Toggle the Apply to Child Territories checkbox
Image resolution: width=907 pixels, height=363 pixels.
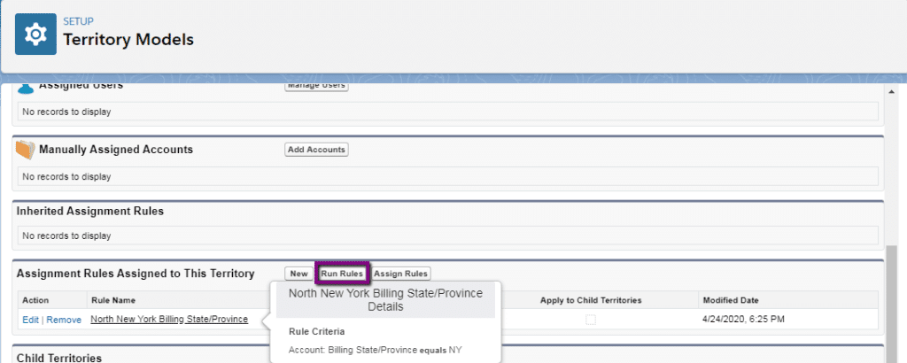pos(591,320)
